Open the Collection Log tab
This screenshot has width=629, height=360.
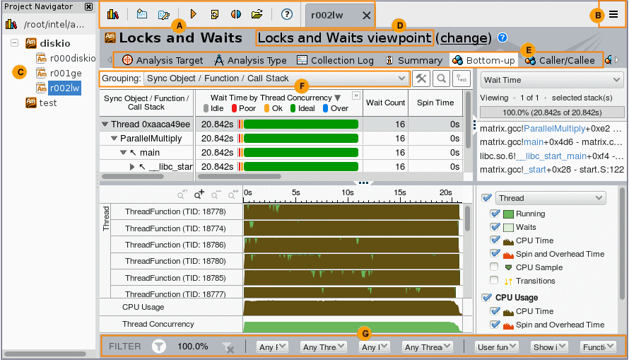335,60
